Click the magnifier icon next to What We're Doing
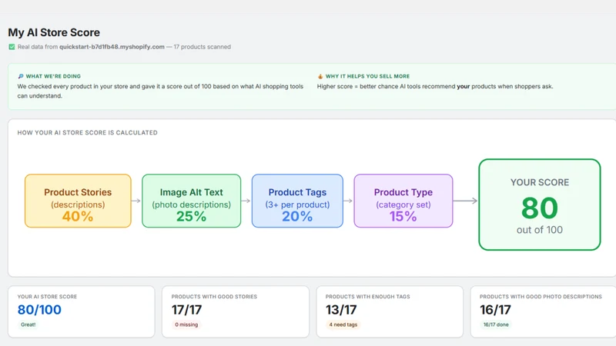 pos(21,76)
